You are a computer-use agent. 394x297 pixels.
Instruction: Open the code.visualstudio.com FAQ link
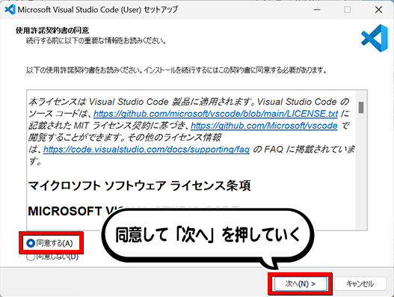click(147, 150)
